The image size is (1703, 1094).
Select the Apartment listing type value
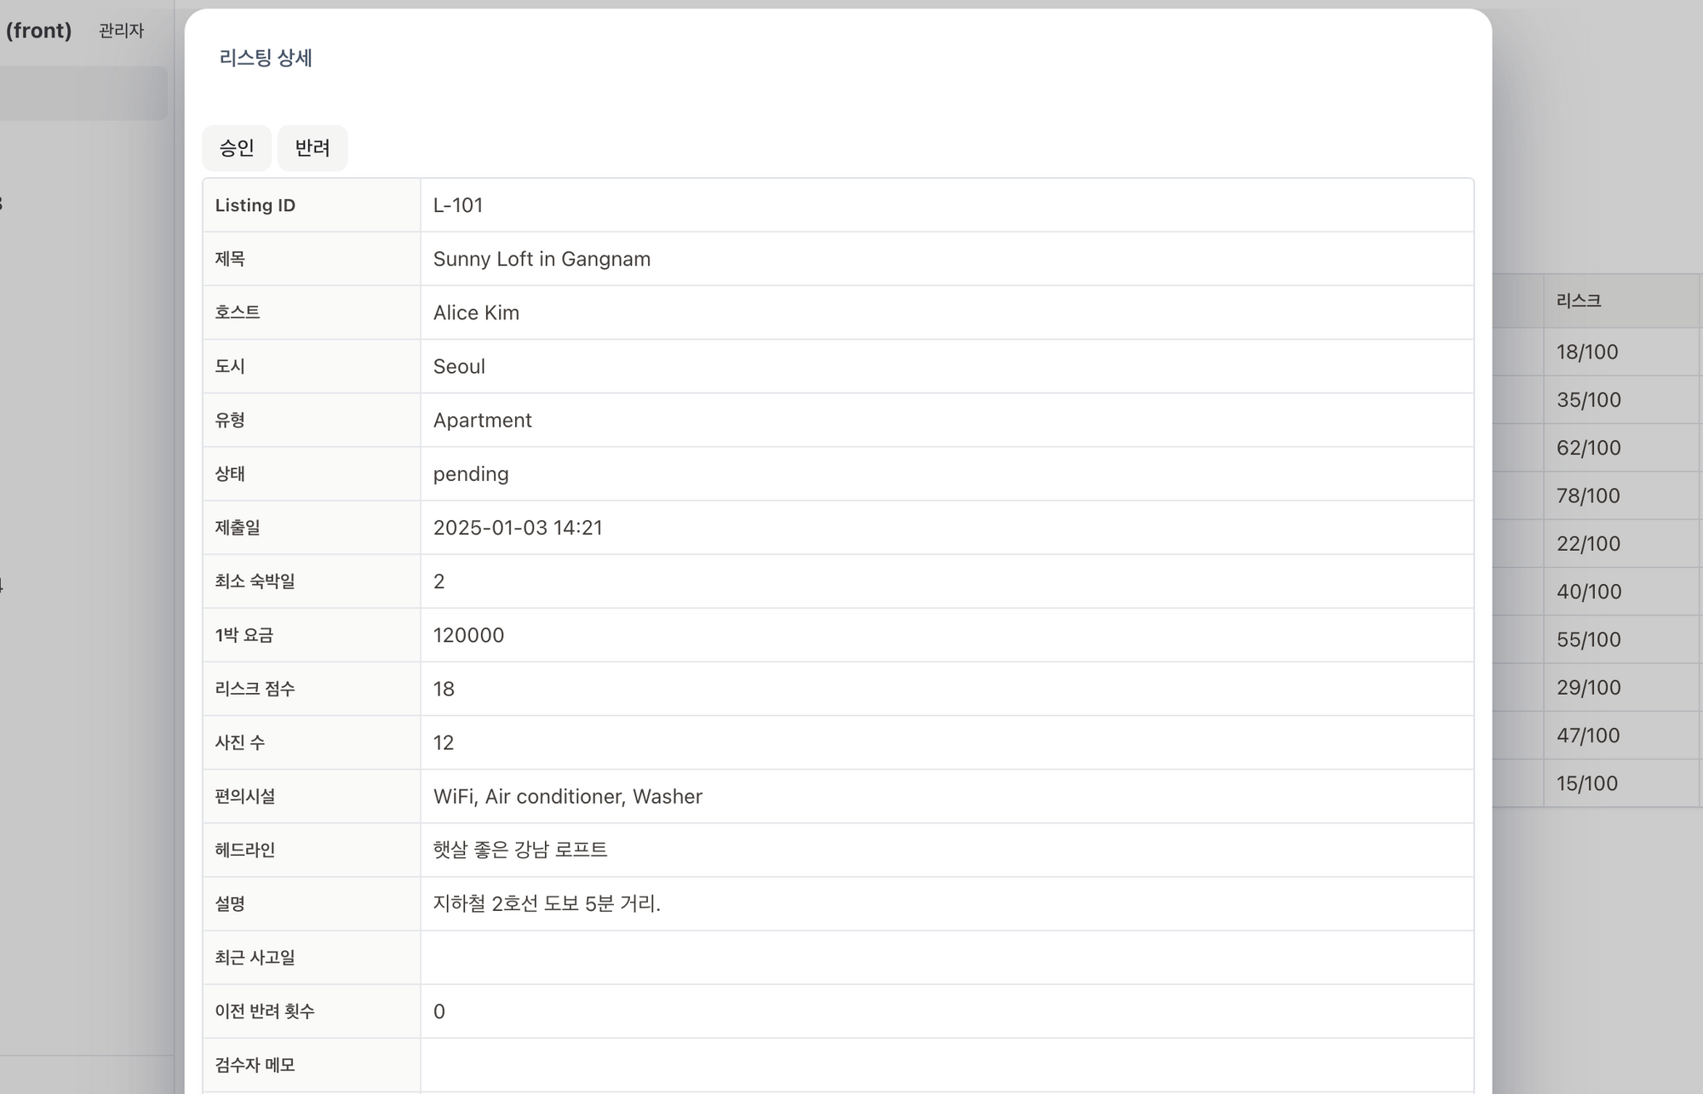click(x=482, y=420)
